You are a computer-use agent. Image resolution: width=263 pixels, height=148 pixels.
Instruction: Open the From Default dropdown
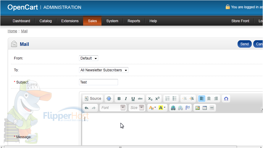point(88,58)
